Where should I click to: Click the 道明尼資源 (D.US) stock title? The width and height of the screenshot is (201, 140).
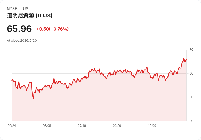[x=29, y=16]
